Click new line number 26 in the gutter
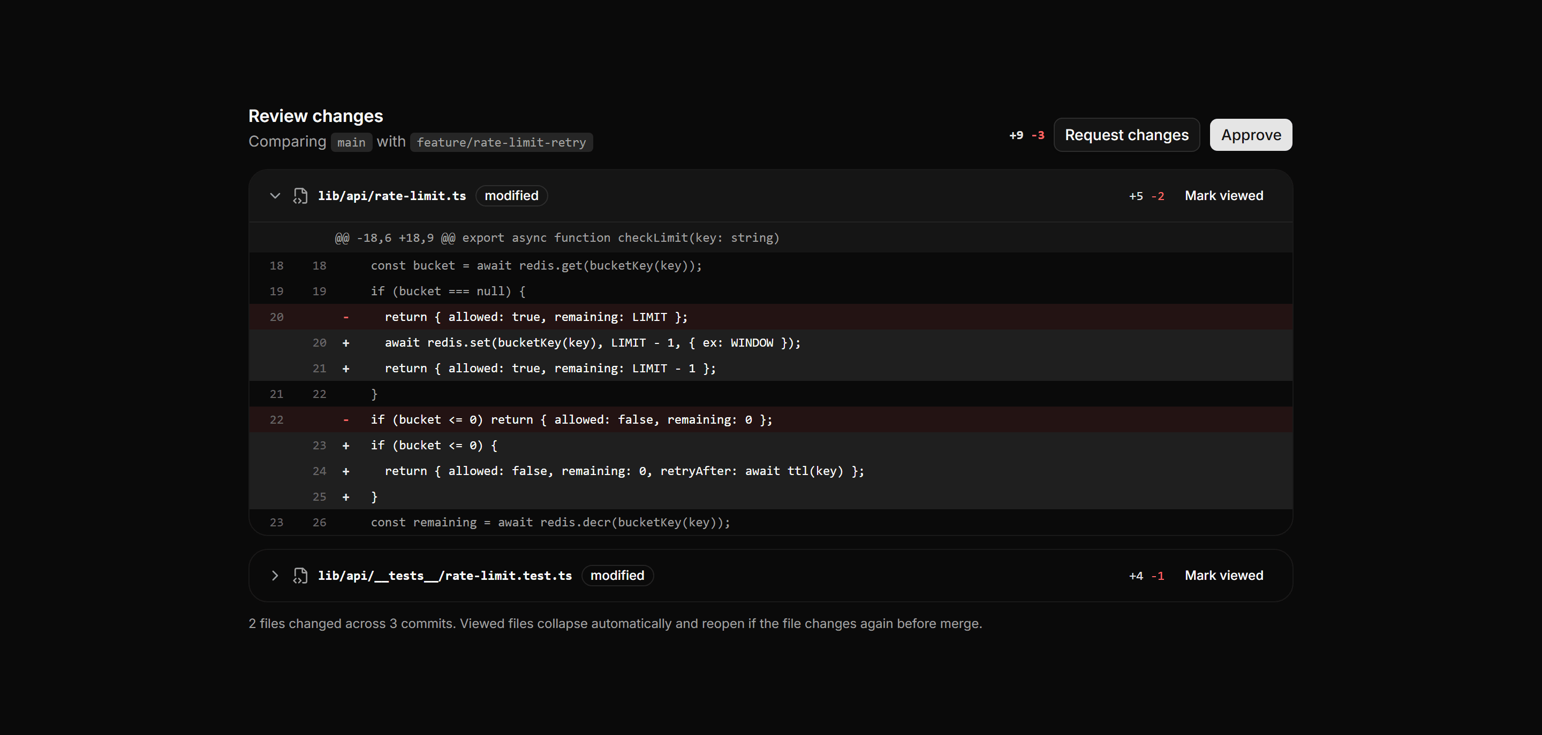This screenshot has width=1542, height=735. coord(320,522)
